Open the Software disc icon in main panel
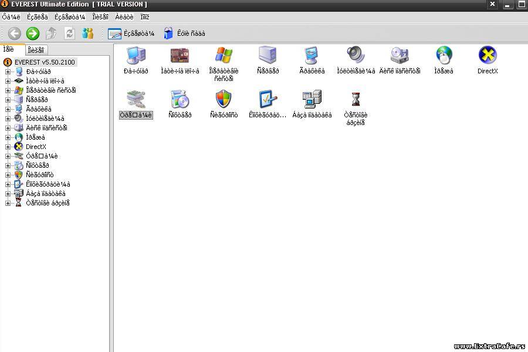The width and height of the screenshot is (528, 352). click(180, 99)
